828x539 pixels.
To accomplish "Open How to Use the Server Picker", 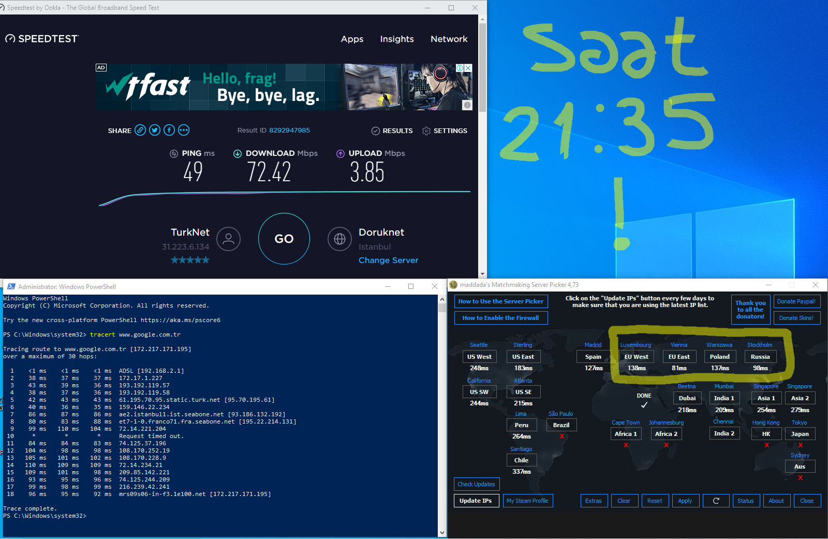I will click(501, 301).
